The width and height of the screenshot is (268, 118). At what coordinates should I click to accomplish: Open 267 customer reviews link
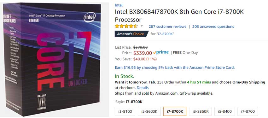167,27
